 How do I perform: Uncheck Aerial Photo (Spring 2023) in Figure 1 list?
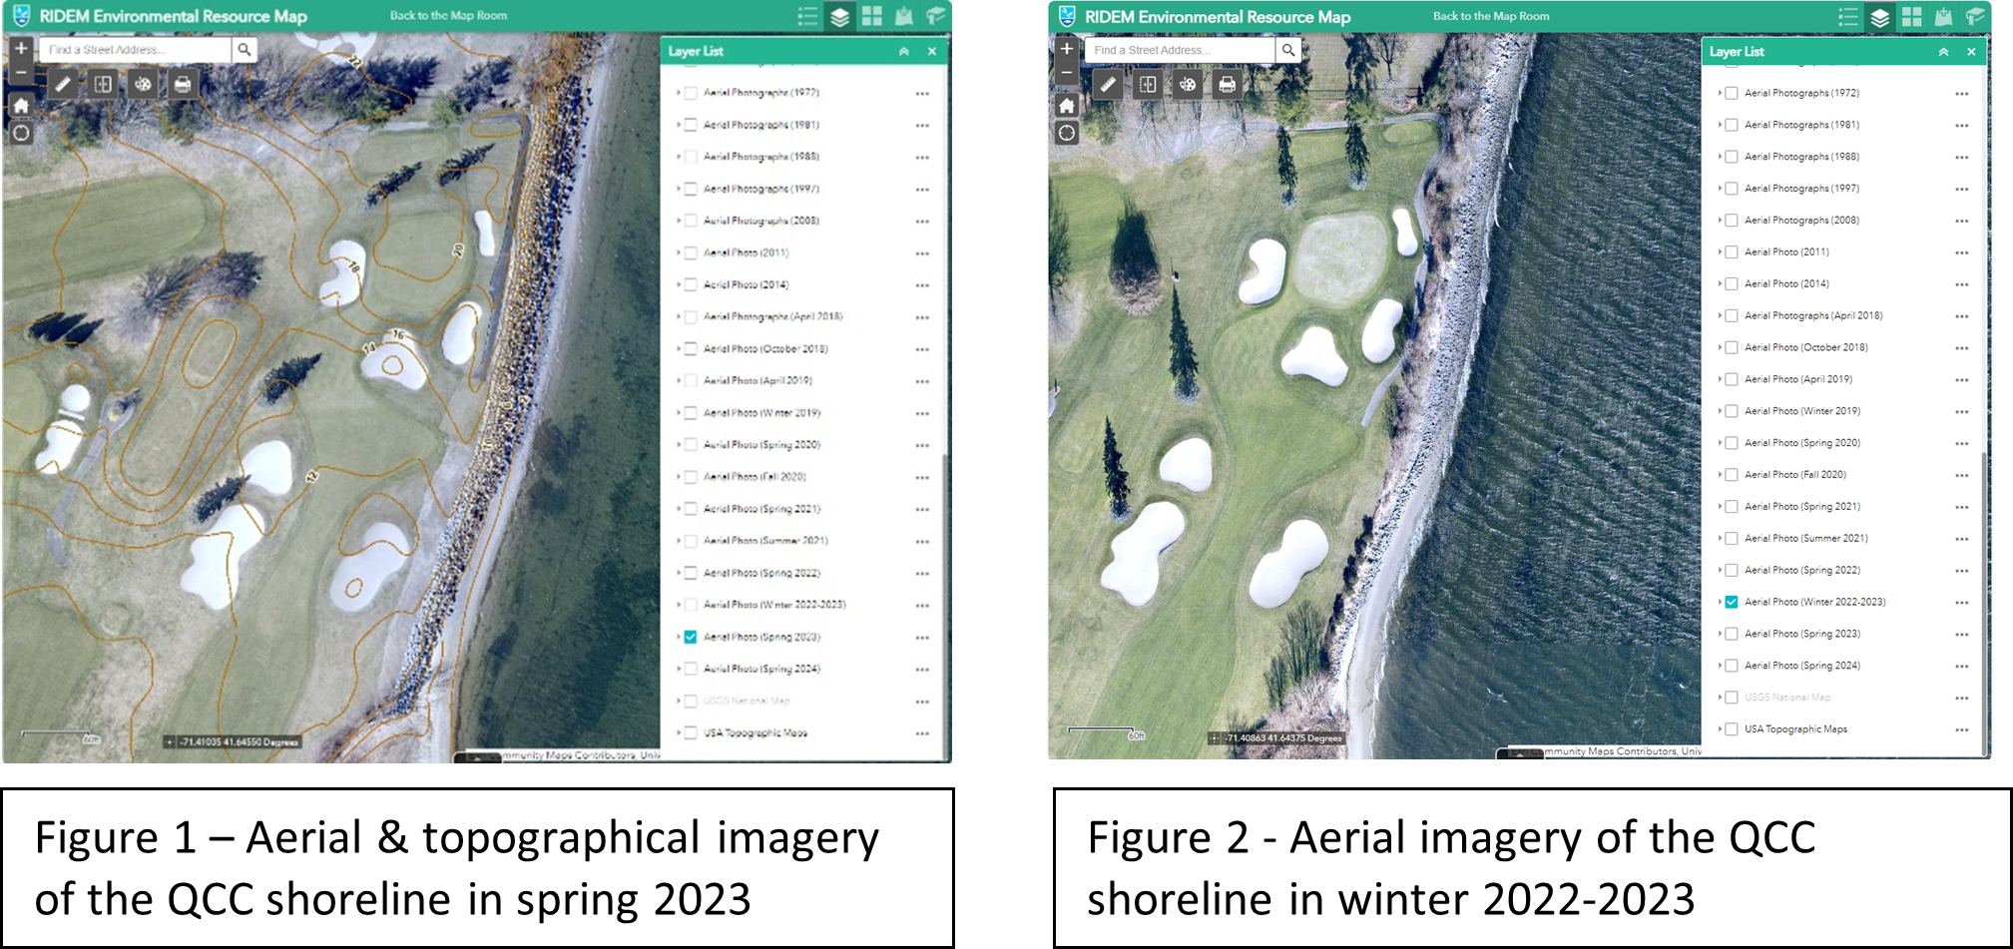pyautogui.click(x=691, y=637)
